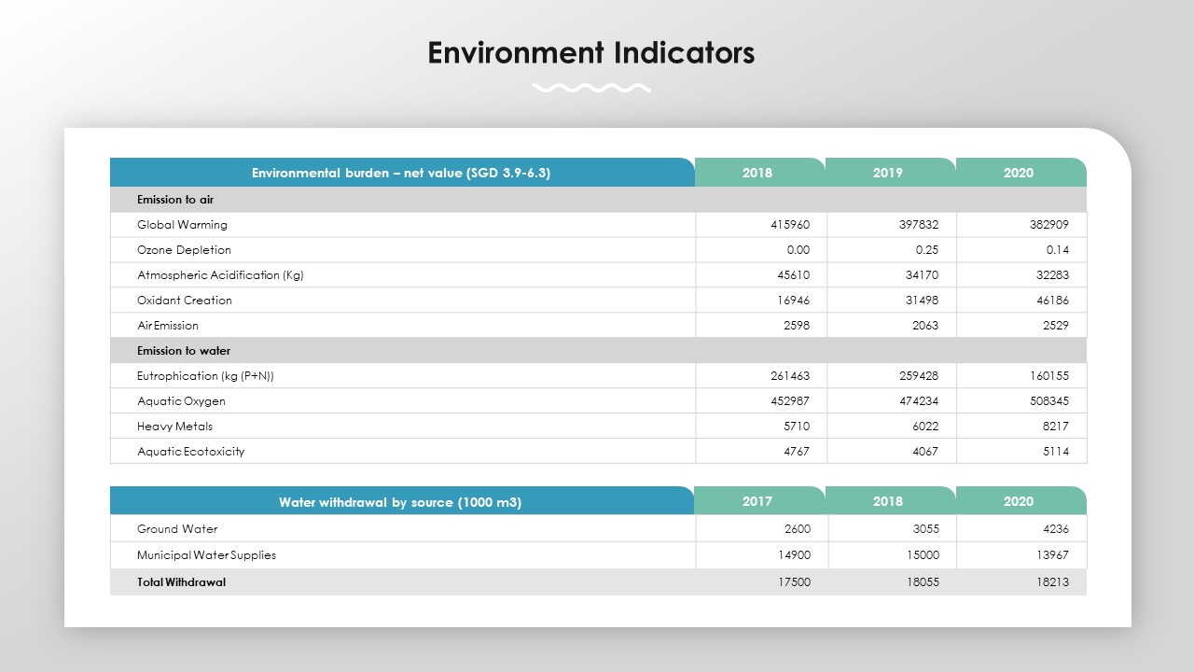Click Total Withdrawal value 18055
The height and width of the screenshot is (672, 1194).
coord(923,582)
